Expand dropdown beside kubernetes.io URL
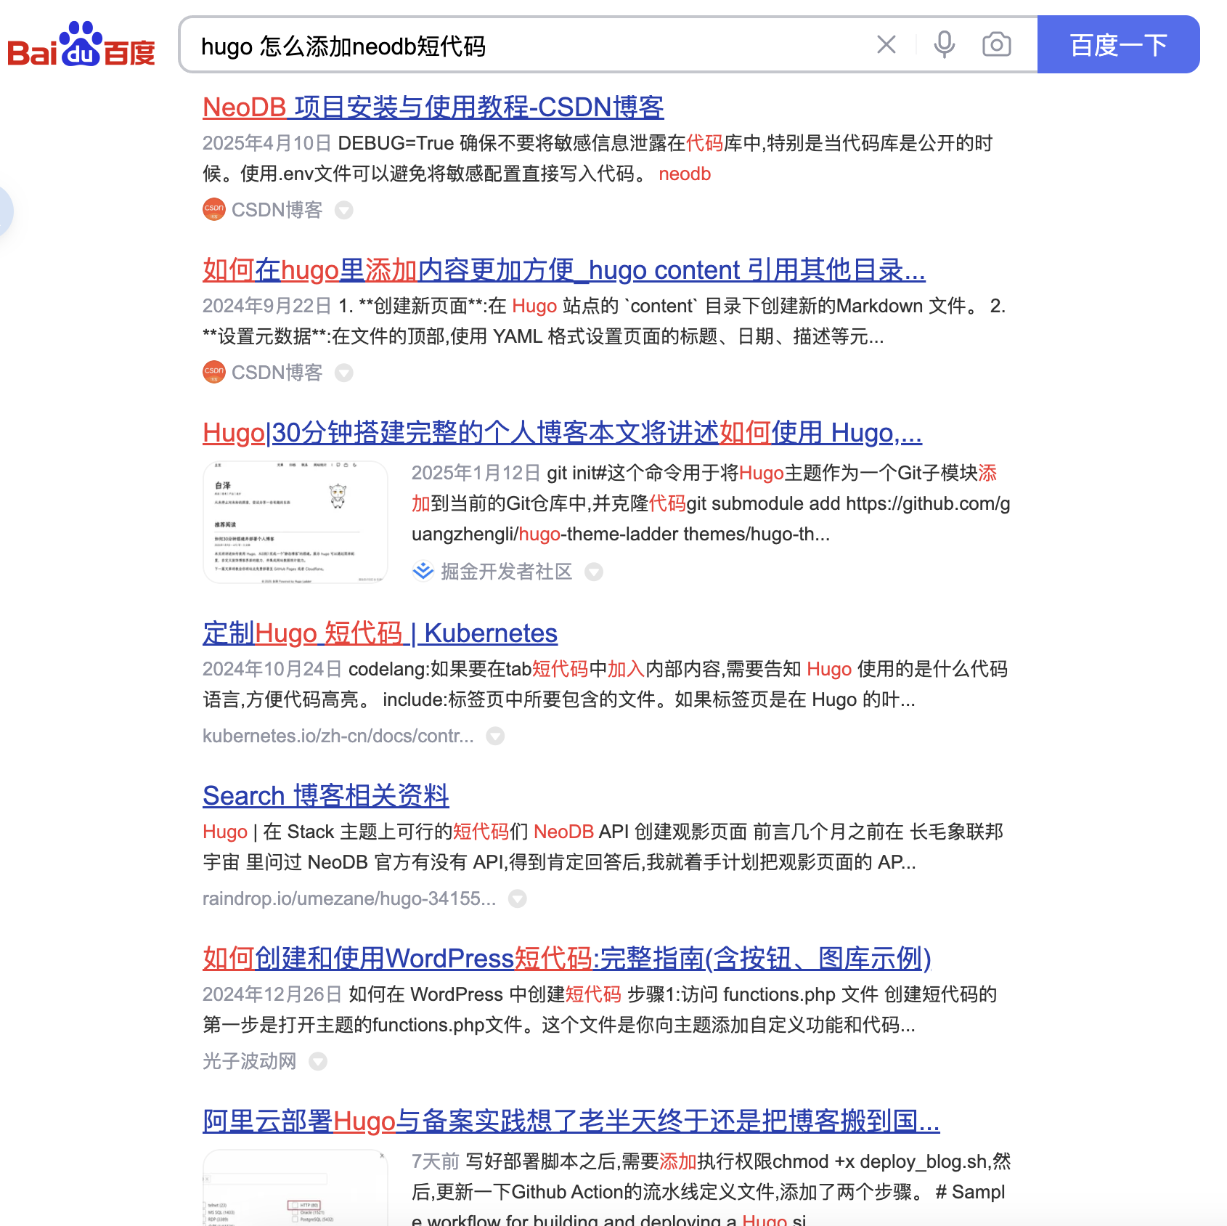Image resolution: width=1227 pixels, height=1226 pixels. tap(495, 736)
